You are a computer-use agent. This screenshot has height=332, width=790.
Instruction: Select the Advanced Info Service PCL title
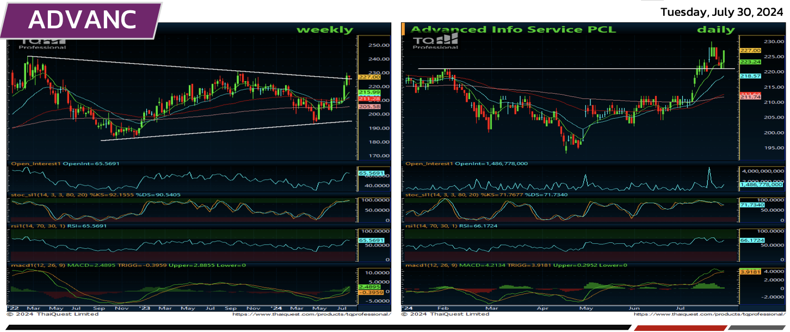click(513, 29)
